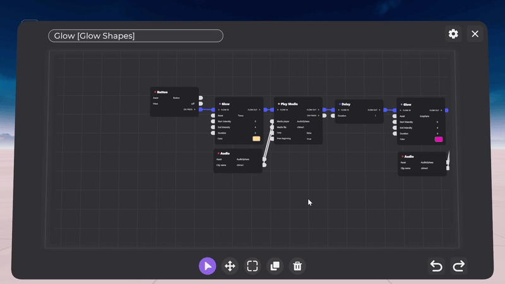Click Clip name output port of Audio node under Torus Glow
The image size is (505, 284).
264,165
